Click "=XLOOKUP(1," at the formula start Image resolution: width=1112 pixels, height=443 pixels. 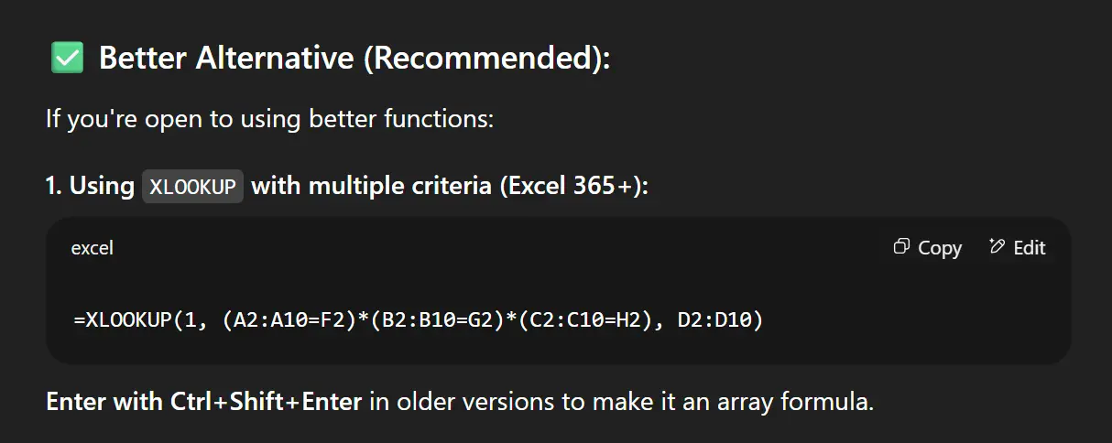click(x=142, y=321)
